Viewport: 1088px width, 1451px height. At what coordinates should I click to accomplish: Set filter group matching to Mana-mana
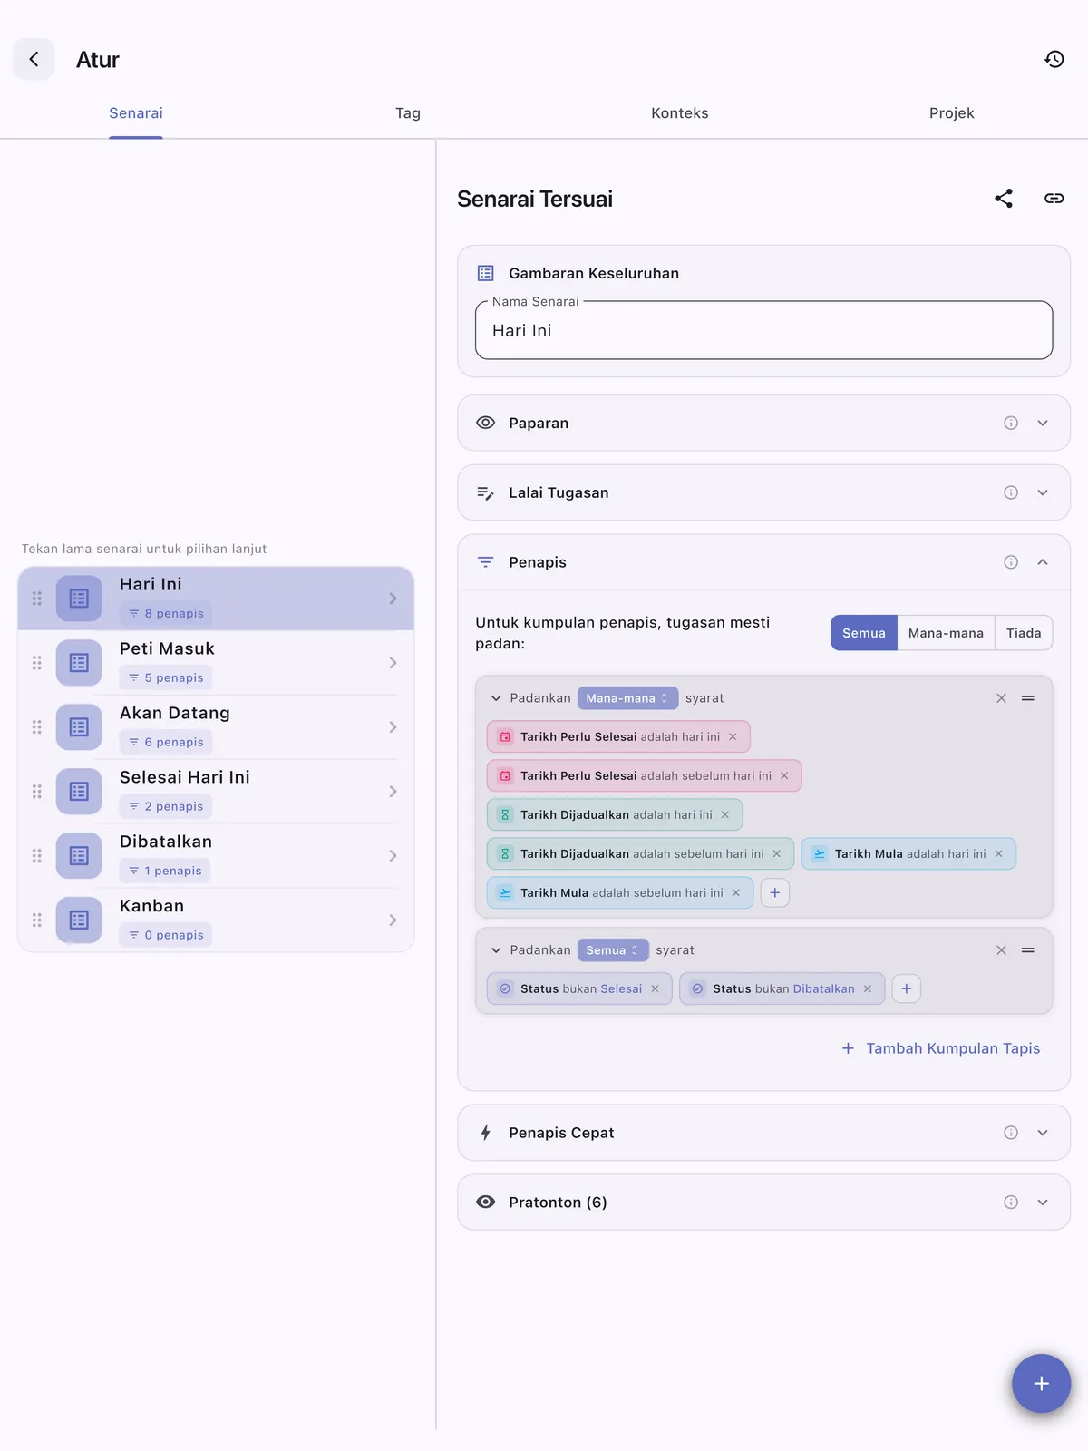pyautogui.click(x=946, y=633)
